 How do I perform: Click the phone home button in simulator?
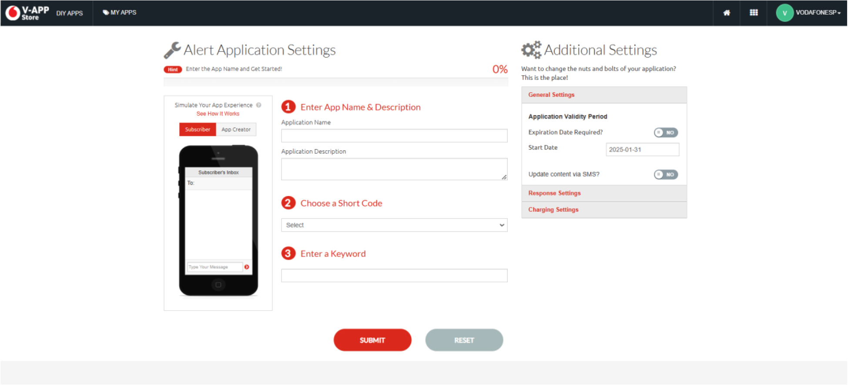(218, 285)
